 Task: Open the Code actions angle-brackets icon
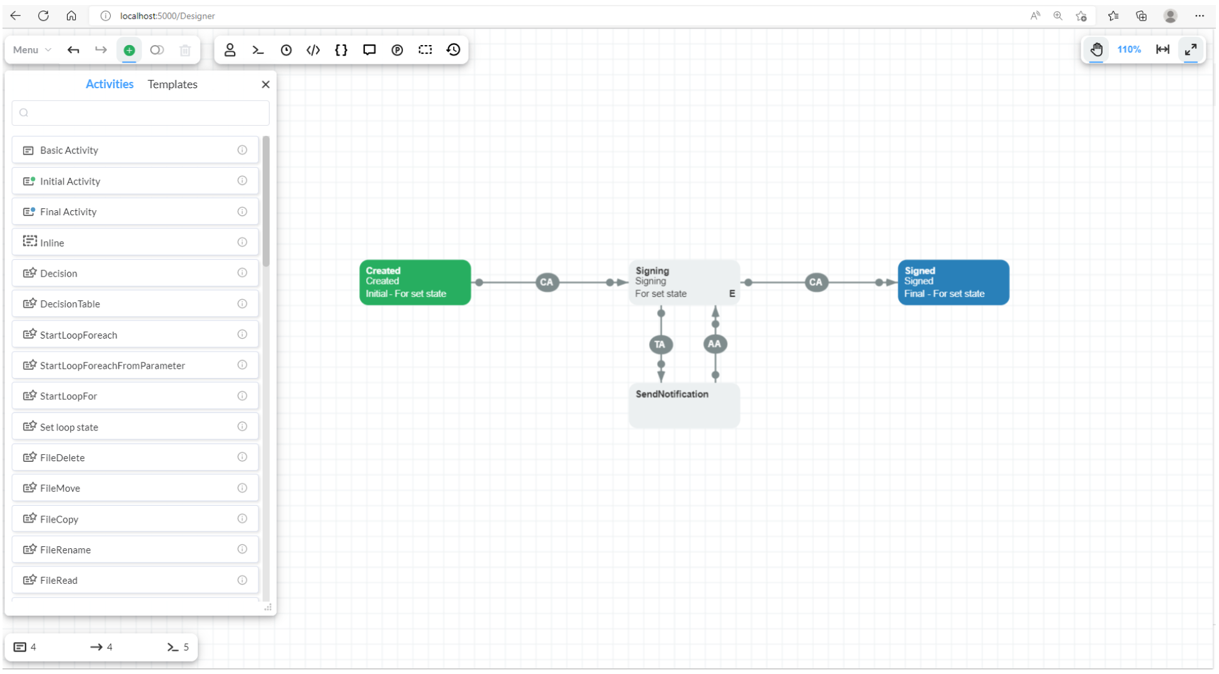314,50
